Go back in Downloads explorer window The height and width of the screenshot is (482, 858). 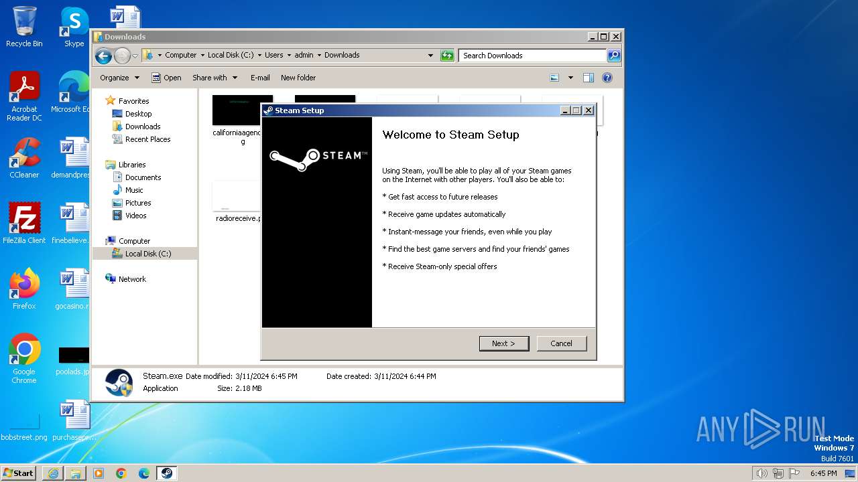click(103, 56)
